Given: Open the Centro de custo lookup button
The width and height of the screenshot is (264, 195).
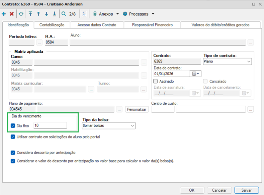Looking at the screenshot, I should (251, 109).
